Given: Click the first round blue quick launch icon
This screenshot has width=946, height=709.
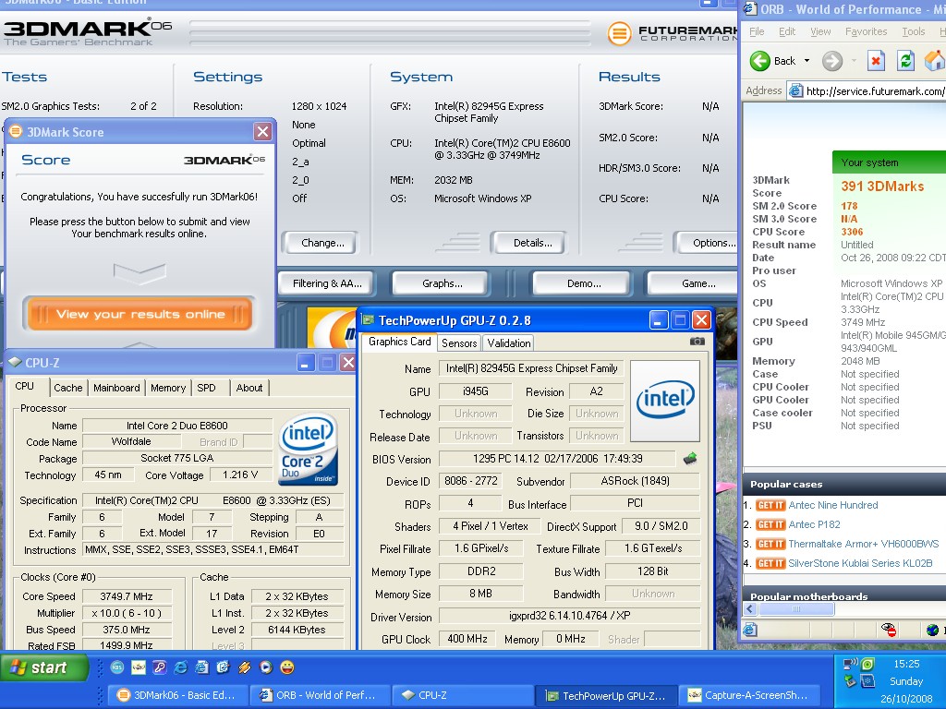Looking at the screenshot, I should [117, 667].
